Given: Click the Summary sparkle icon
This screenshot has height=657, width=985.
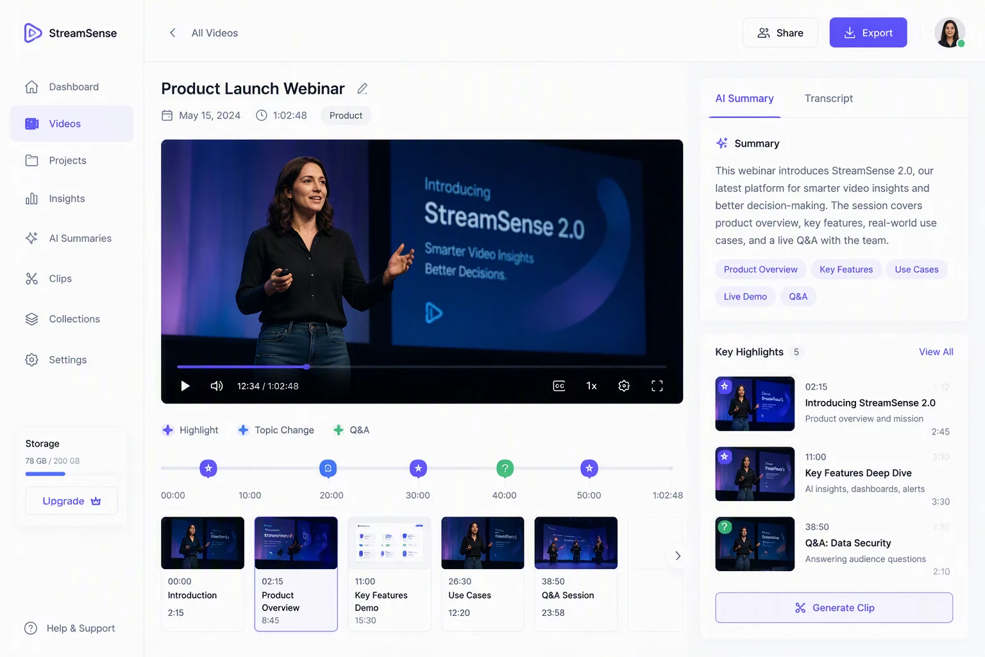Looking at the screenshot, I should [722, 143].
